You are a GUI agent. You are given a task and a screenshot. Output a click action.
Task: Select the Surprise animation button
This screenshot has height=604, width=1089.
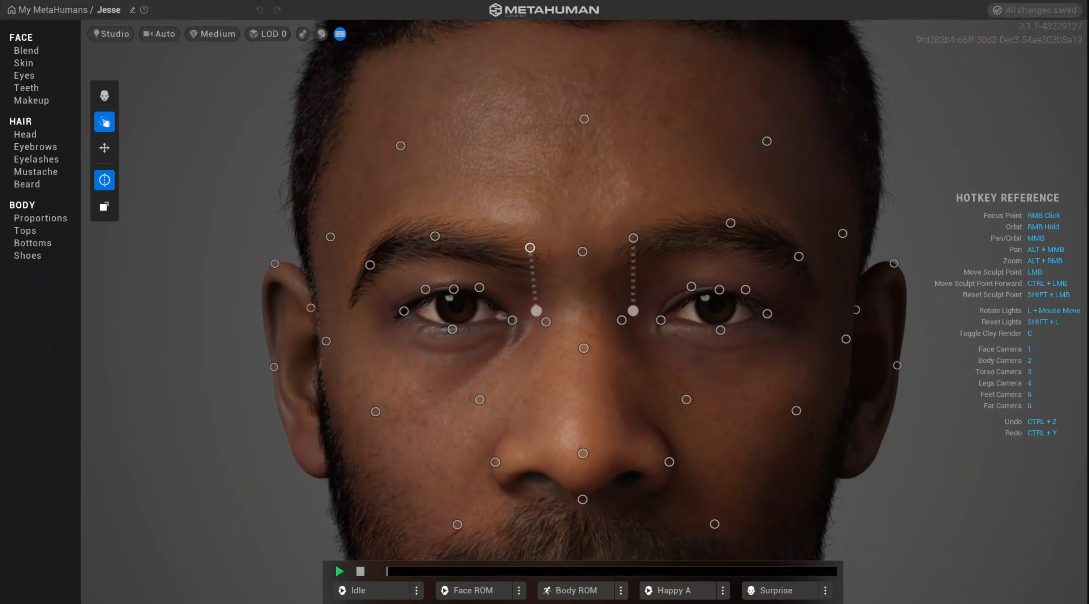coord(775,591)
